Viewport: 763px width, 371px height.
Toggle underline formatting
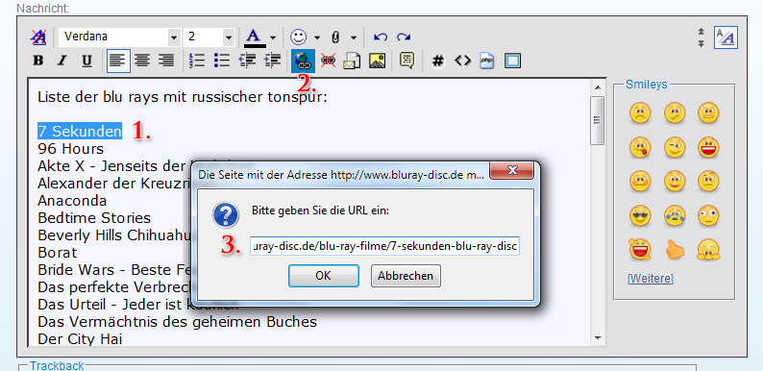click(x=86, y=61)
